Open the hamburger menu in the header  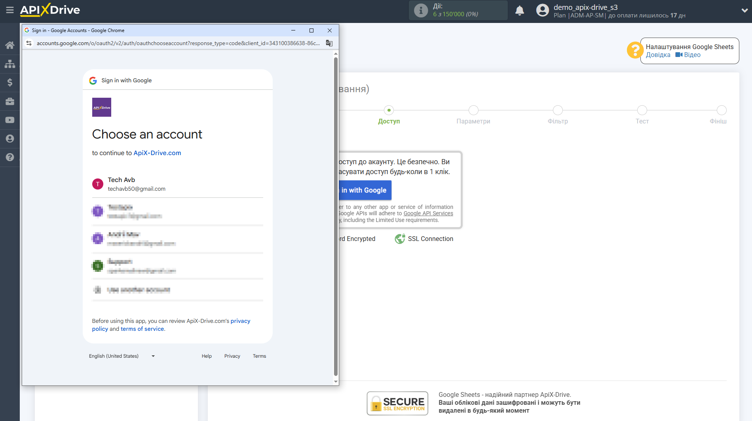tap(10, 10)
